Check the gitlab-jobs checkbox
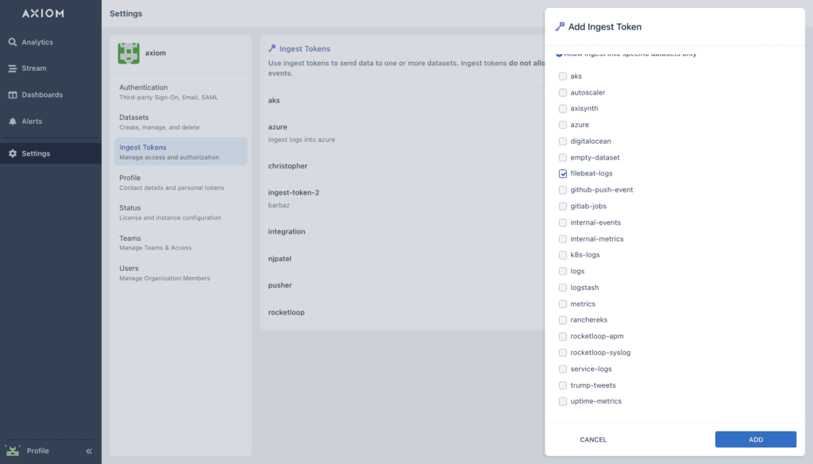The image size is (813, 464). click(563, 206)
